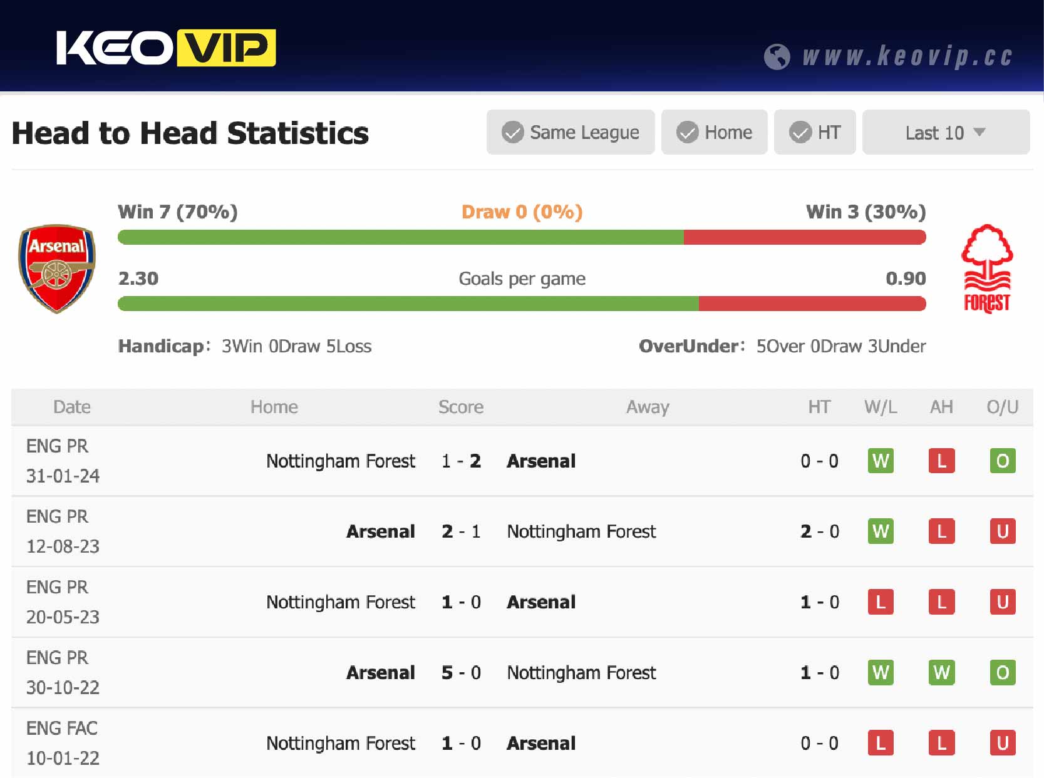This screenshot has width=1044, height=778.
Task: Click the KEO VIP logo
Action: point(166,48)
